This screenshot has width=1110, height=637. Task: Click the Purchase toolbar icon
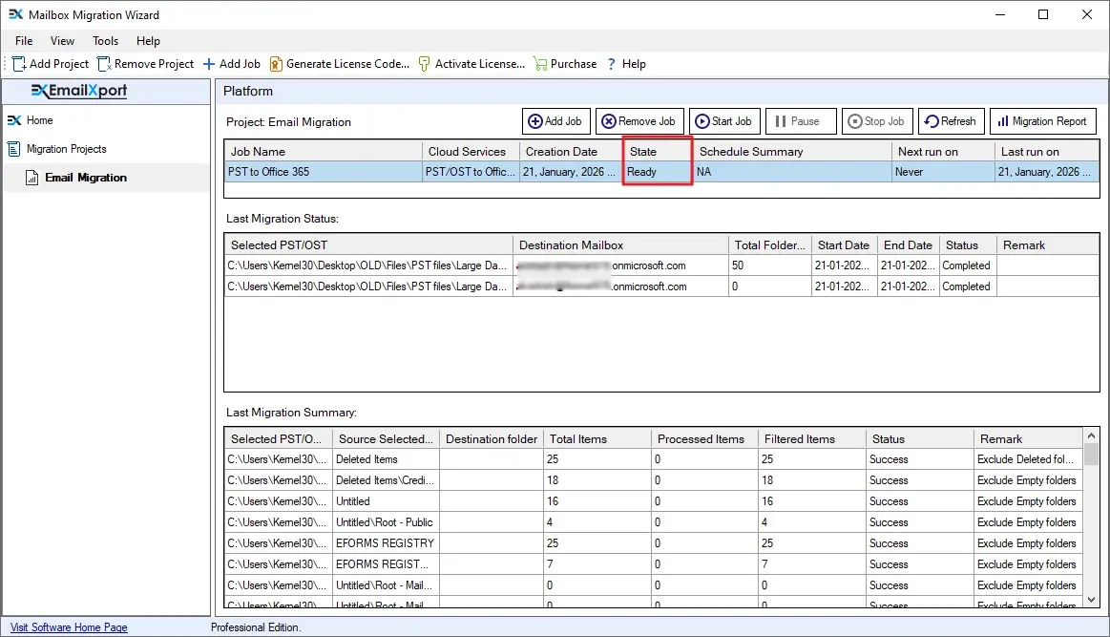(x=541, y=64)
